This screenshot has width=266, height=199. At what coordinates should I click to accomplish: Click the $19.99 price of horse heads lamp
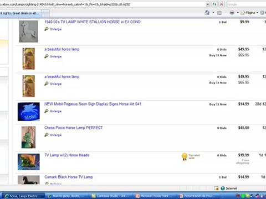[244, 155]
